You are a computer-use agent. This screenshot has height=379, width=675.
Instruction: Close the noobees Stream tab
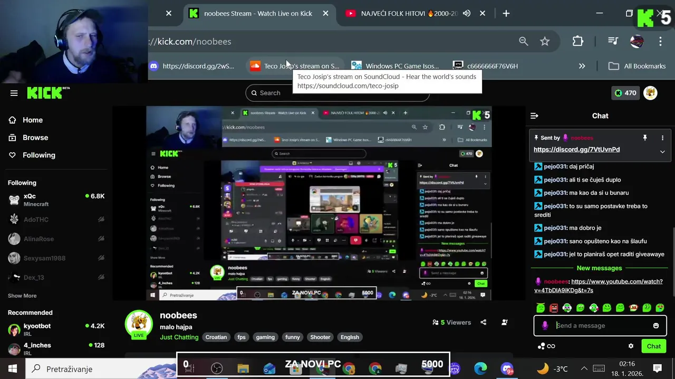326,13
